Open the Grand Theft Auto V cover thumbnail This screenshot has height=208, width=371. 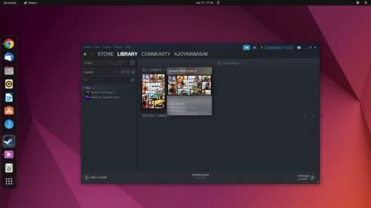pos(153,91)
